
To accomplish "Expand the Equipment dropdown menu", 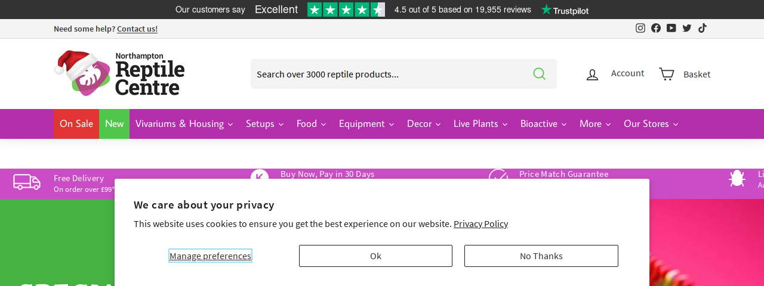I will pyautogui.click(x=366, y=124).
